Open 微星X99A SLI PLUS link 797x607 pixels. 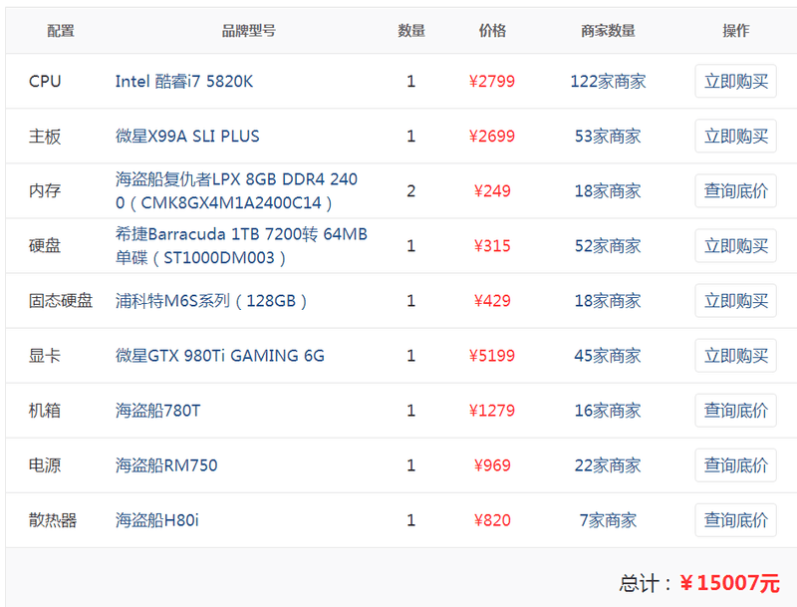[x=187, y=137]
